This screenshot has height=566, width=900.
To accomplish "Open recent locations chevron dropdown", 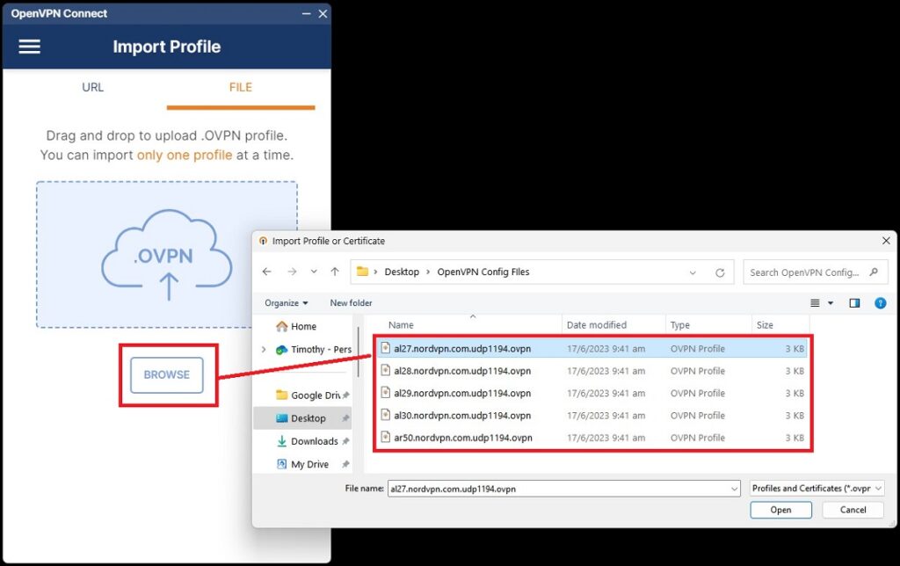I will pyautogui.click(x=314, y=272).
